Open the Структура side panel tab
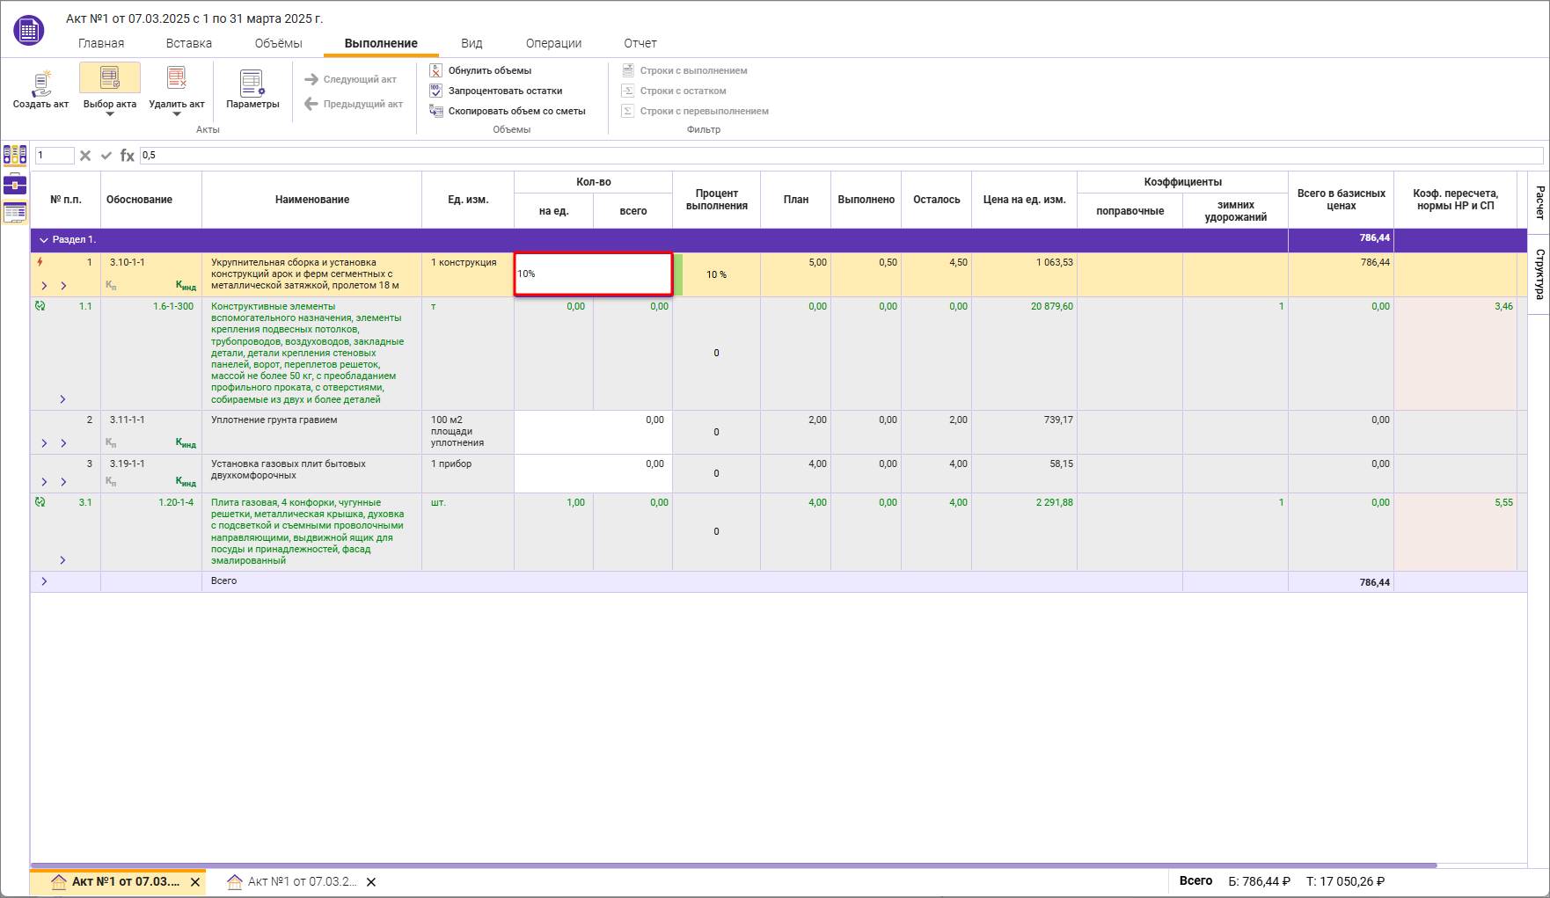 (x=1539, y=274)
